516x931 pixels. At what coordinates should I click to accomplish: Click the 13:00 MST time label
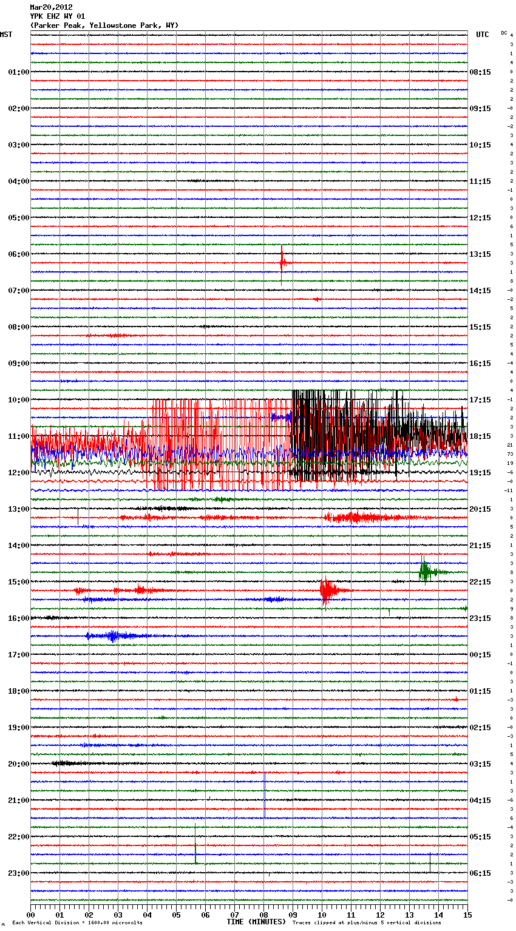pos(19,509)
